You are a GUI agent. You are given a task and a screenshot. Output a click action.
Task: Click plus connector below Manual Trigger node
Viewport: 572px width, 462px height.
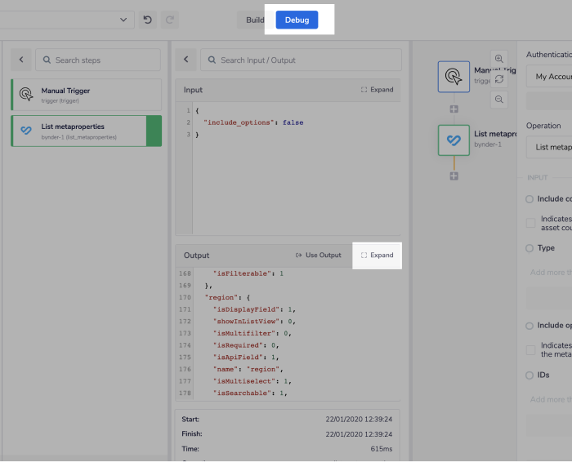coord(454,109)
